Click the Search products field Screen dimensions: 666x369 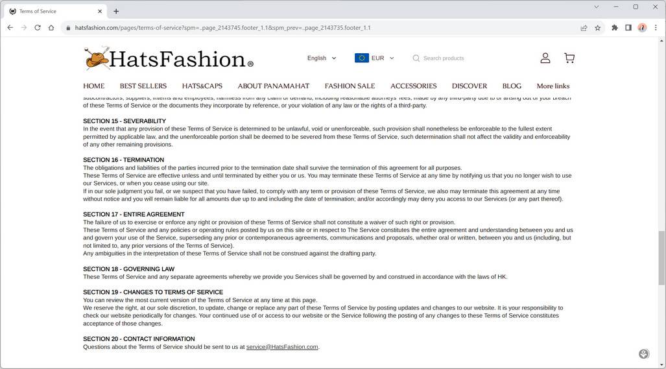444,58
